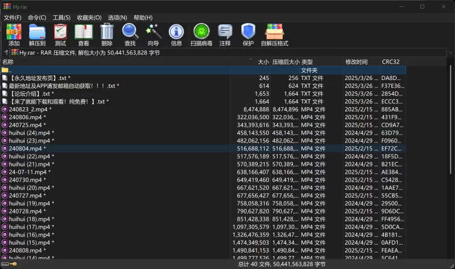Click the Delete (删除) trash icon
Screen dimensions: 455x269
coord(107,35)
